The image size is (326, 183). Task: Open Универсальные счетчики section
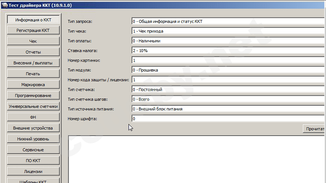[x=33, y=106]
